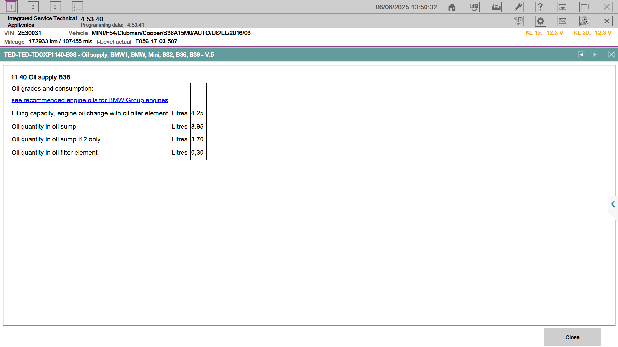618x347 pixels.
Task: Click the 'Oil grades and consumption:' cell text
Action: 52,89
